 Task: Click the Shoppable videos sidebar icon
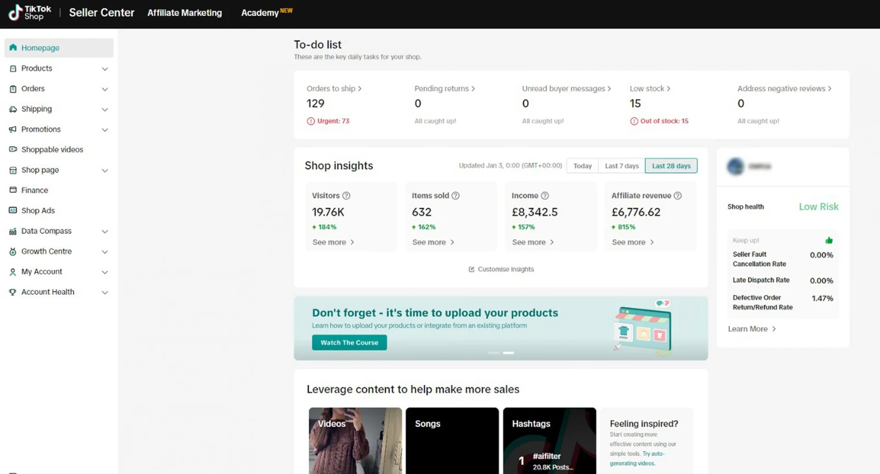pyautogui.click(x=13, y=150)
